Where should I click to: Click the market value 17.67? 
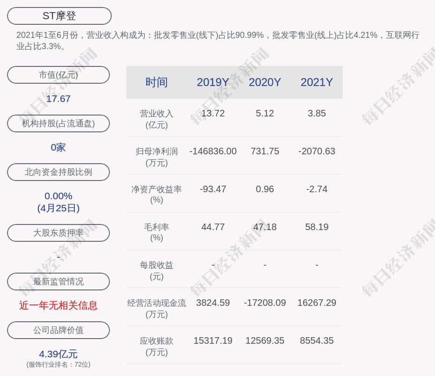(x=58, y=99)
